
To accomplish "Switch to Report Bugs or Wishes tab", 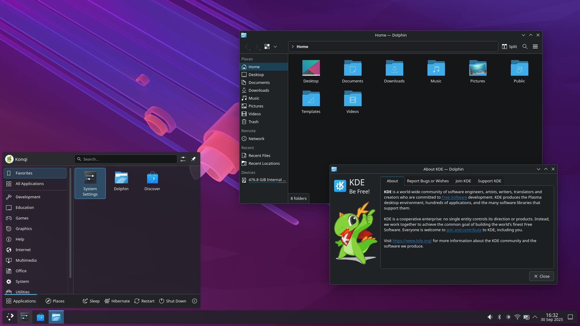I will click(427, 181).
